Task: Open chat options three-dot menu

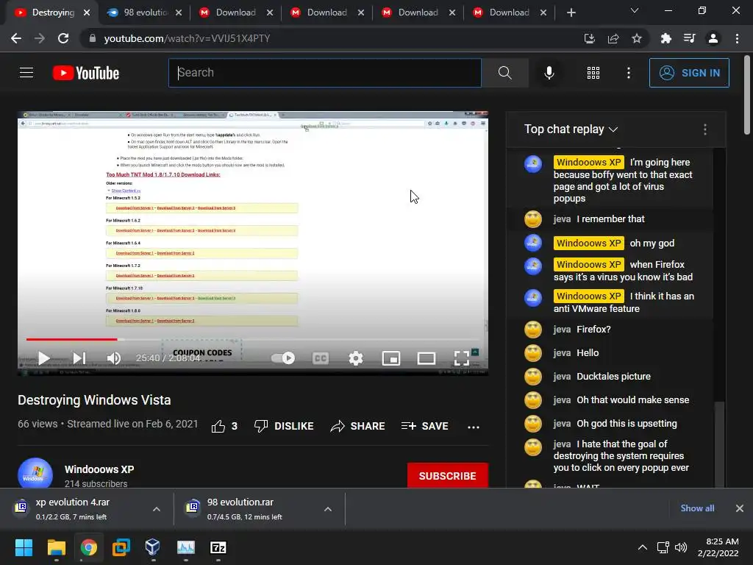Action: coord(704,129)
